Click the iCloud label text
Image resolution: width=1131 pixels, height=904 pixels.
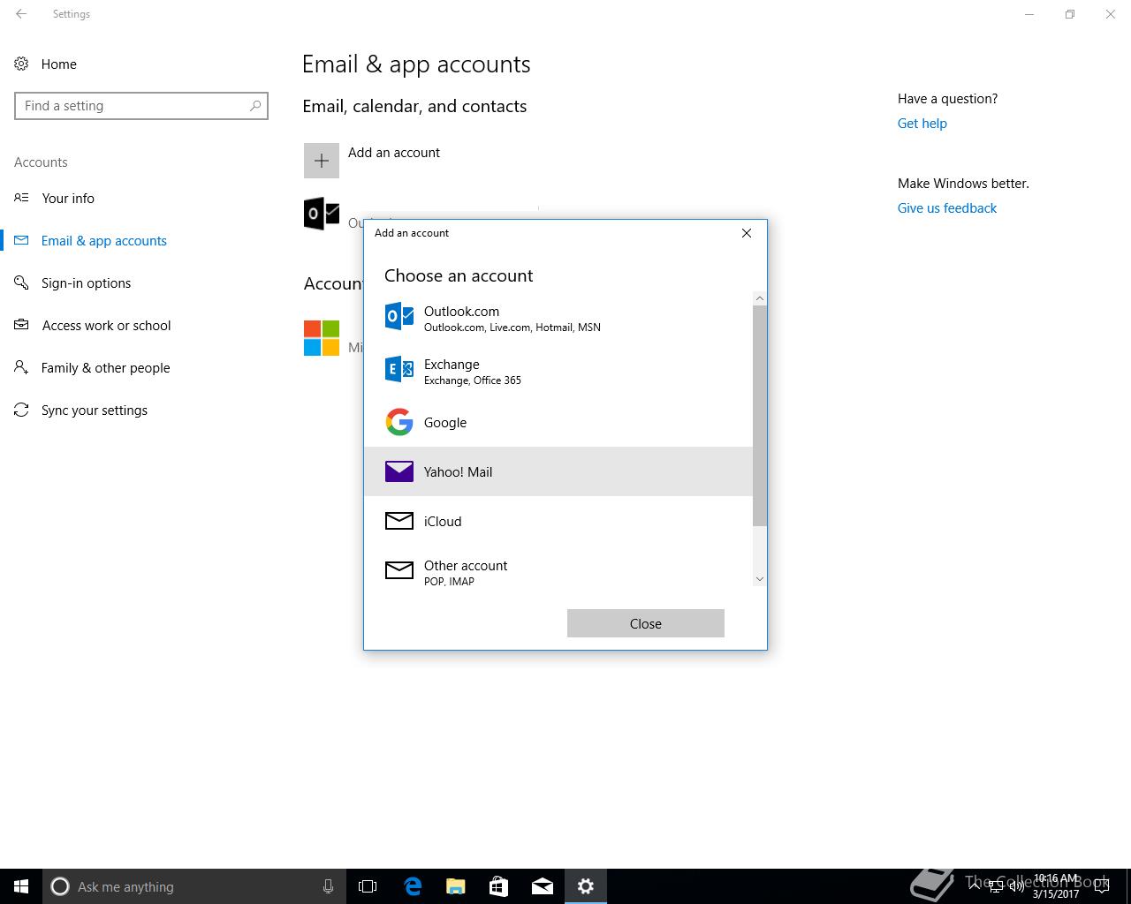(443, 522)
